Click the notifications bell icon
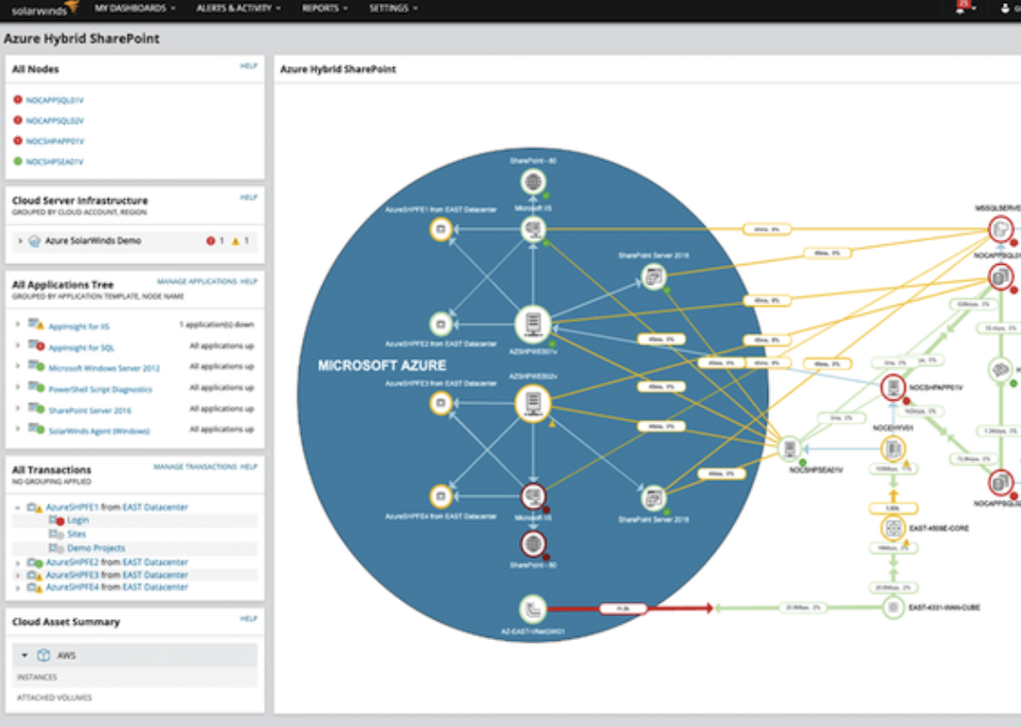1021x727 pixels. tap(960, 8)
